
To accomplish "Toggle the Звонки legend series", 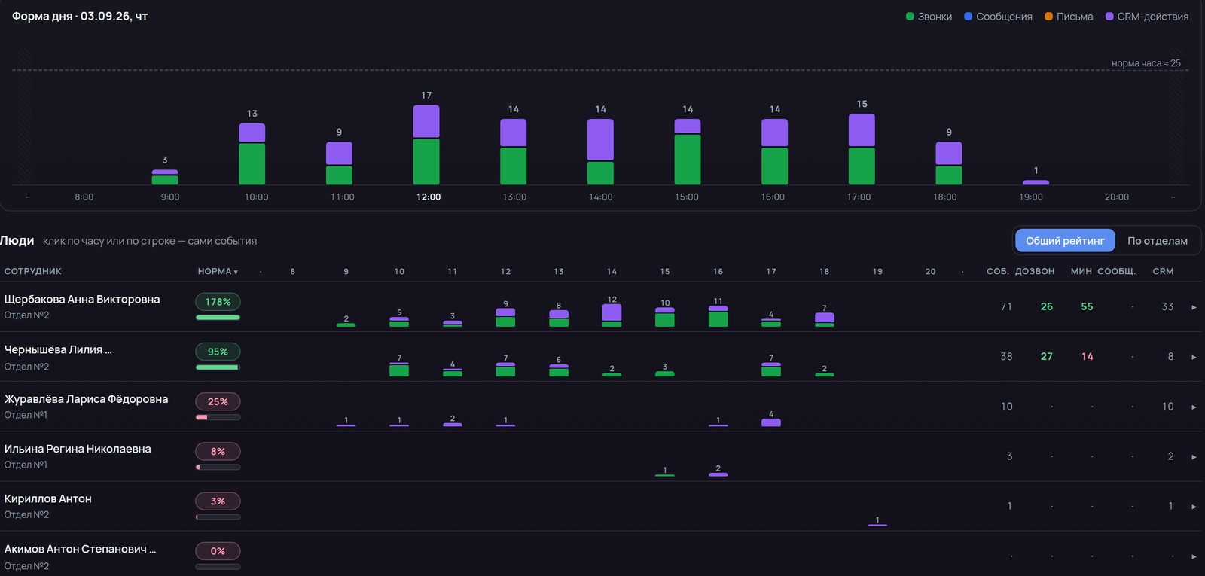I will click(x=929, y=17).
